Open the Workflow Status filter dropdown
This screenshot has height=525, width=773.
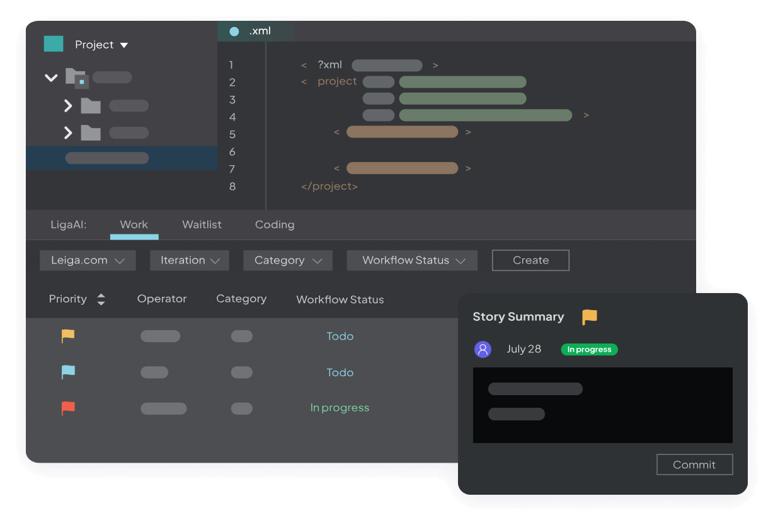(411, 260)
